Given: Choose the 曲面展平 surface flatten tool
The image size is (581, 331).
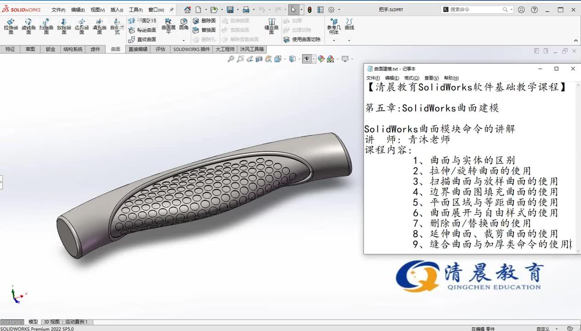Looking at the screenshot, I should pos(168,26).
